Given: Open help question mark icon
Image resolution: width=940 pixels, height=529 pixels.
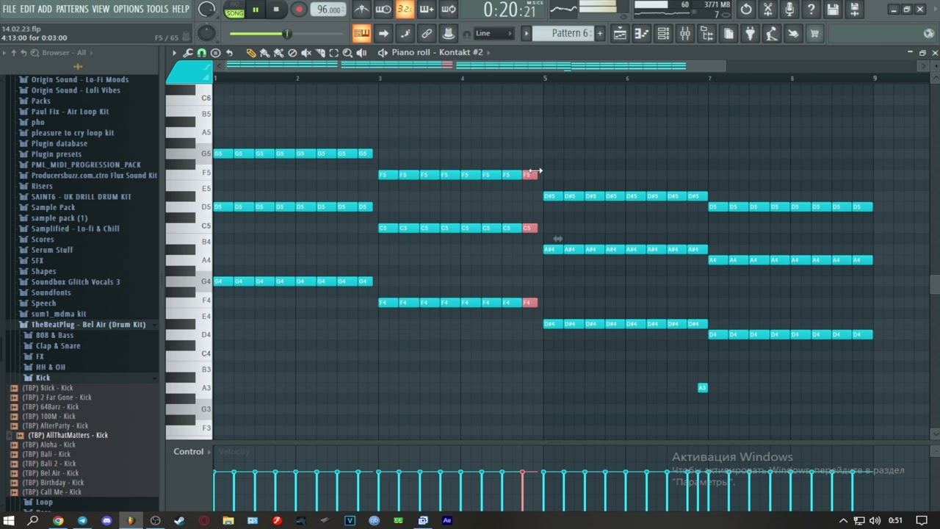Looking at the screenshot, I should pos(811,10).
